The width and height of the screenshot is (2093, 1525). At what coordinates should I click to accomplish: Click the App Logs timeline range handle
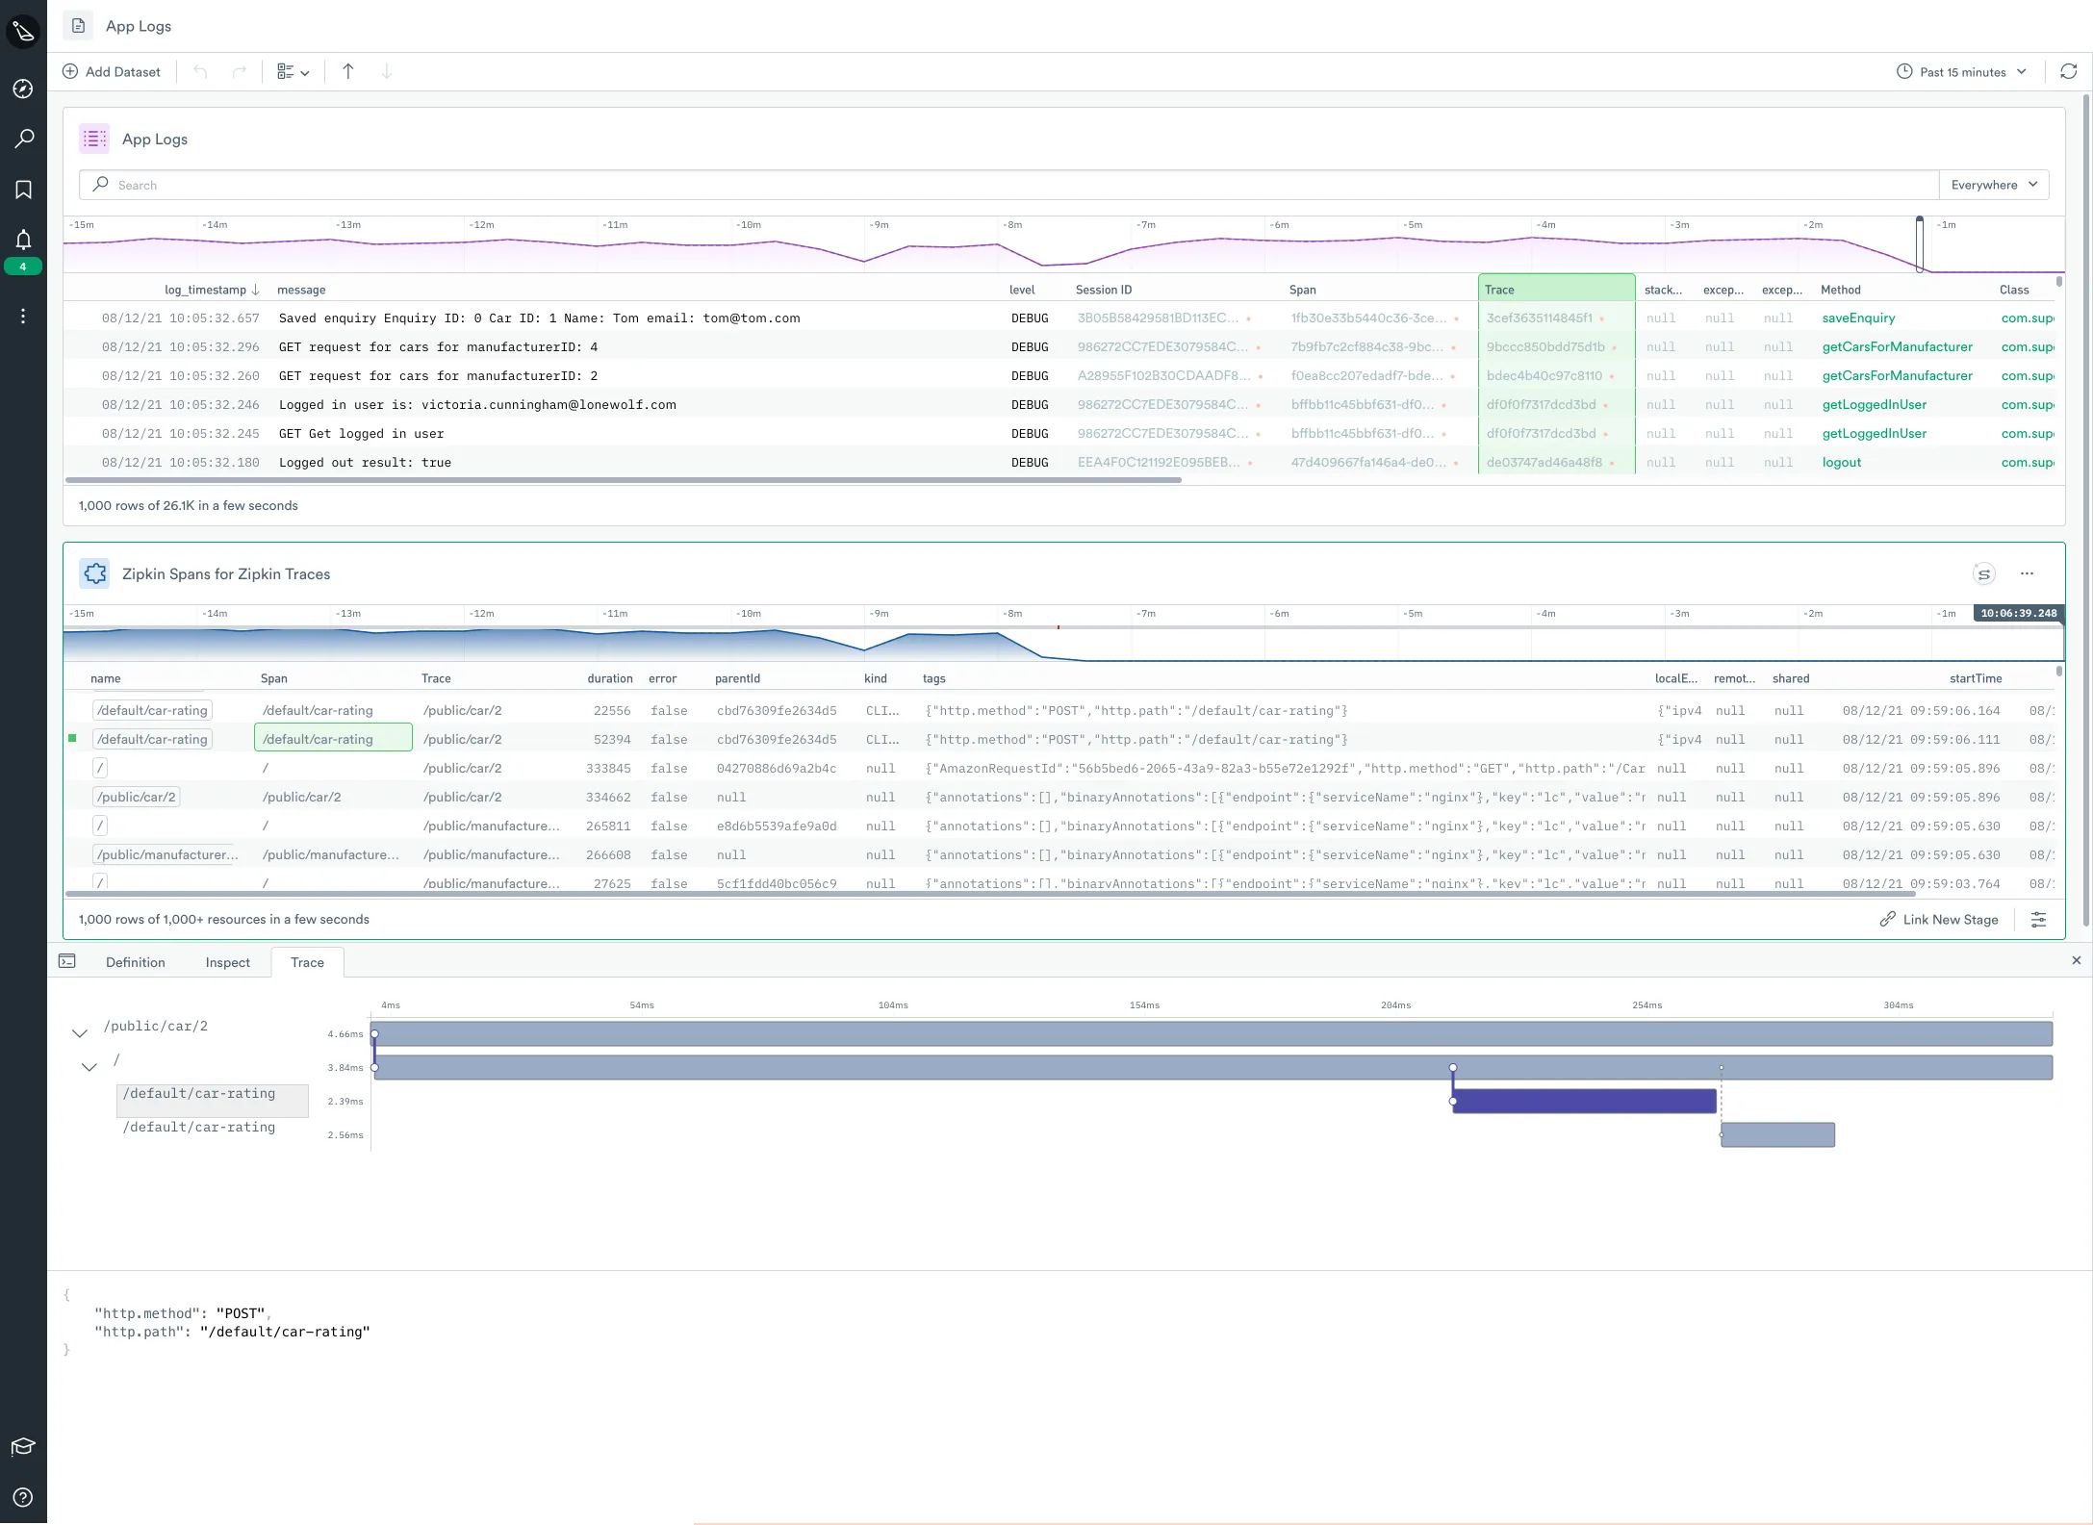point(1919,244)
